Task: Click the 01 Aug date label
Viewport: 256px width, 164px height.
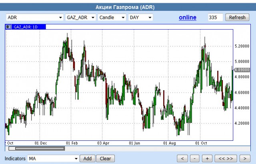Action: coord(170,143)
